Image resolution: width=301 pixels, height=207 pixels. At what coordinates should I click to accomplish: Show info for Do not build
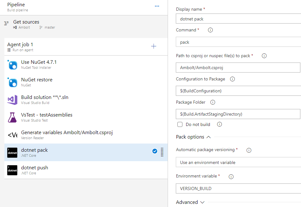point(220,124)
